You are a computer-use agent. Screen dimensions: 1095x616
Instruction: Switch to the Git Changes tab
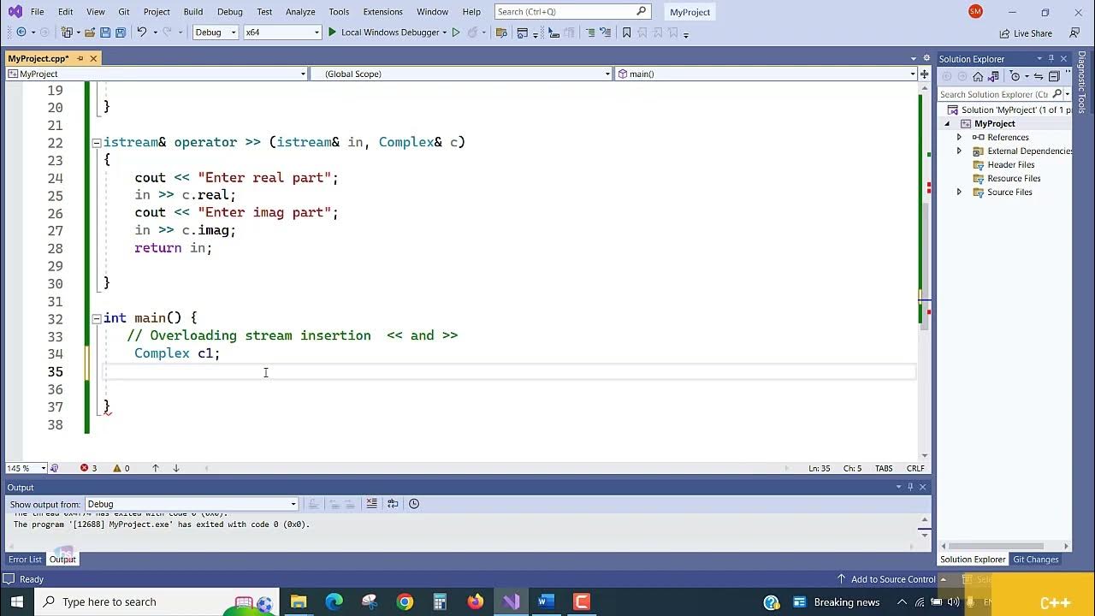point(1036,560)
